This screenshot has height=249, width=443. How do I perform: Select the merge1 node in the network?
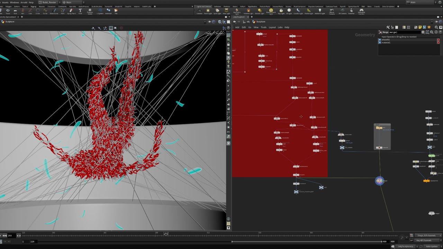coord(380,181)
